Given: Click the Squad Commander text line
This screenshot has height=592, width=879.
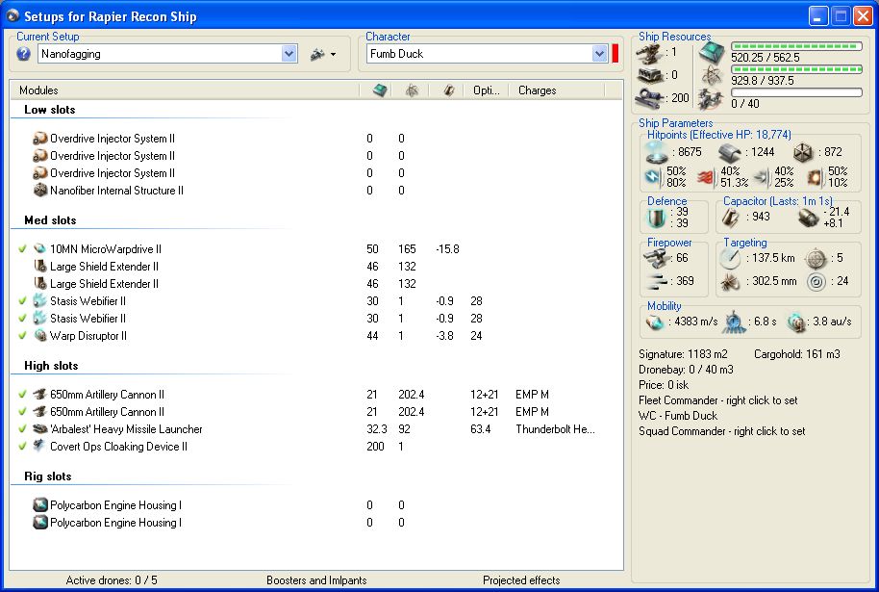Looking at the screenshot, I should pyautogui.click(x=722, y=431).
